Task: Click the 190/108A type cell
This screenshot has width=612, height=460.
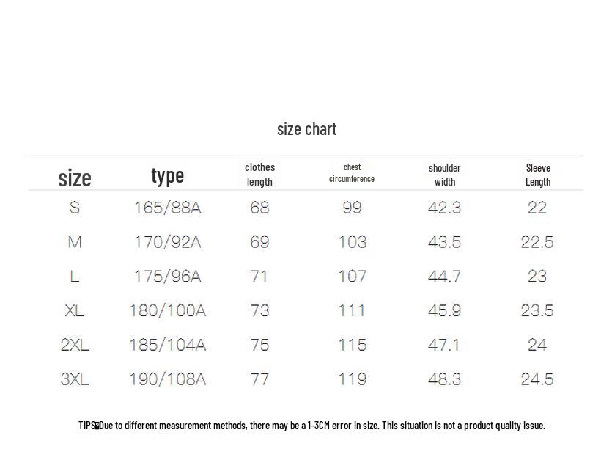Action: pos(167,379)
